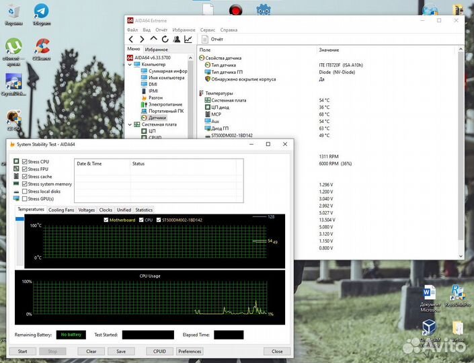The image size is (474, 363).
Task: Switch to the Cooling Fans tab
Action: [x=61, y=210]
